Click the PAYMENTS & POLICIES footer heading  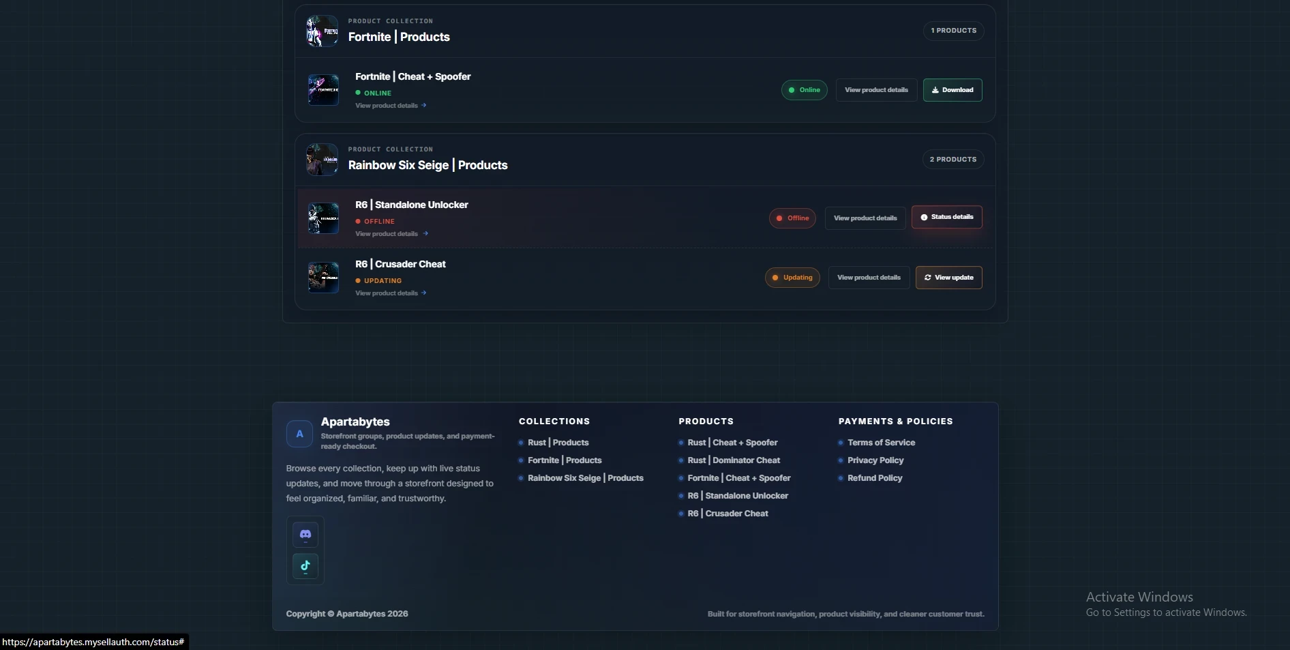point(895,422)
